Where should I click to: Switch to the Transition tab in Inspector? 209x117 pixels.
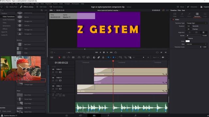(x=197, y=15)
